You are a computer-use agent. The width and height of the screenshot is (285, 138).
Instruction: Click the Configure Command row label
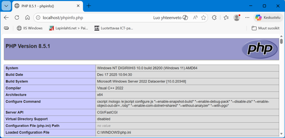click(23, 102)
